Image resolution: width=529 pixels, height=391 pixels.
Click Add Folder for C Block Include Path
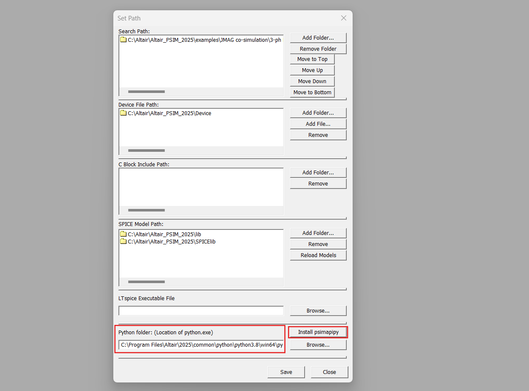point(318,173)
